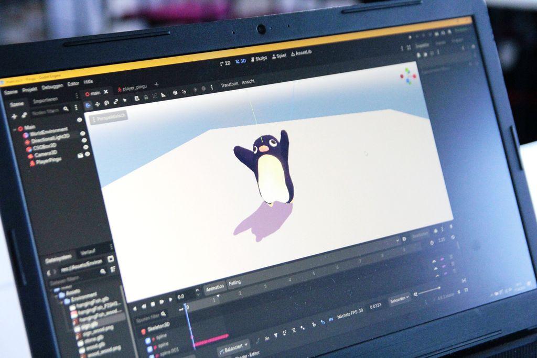Open sun and environment options (three dots)
The image size is (537, 358).
[212, 88]
